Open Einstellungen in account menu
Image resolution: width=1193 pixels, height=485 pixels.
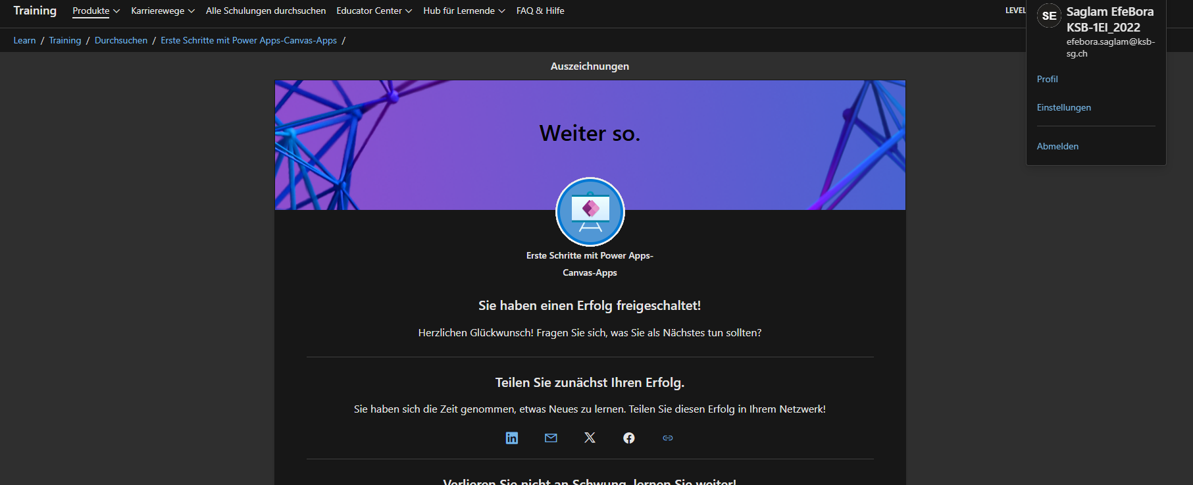coord(1063,107)
